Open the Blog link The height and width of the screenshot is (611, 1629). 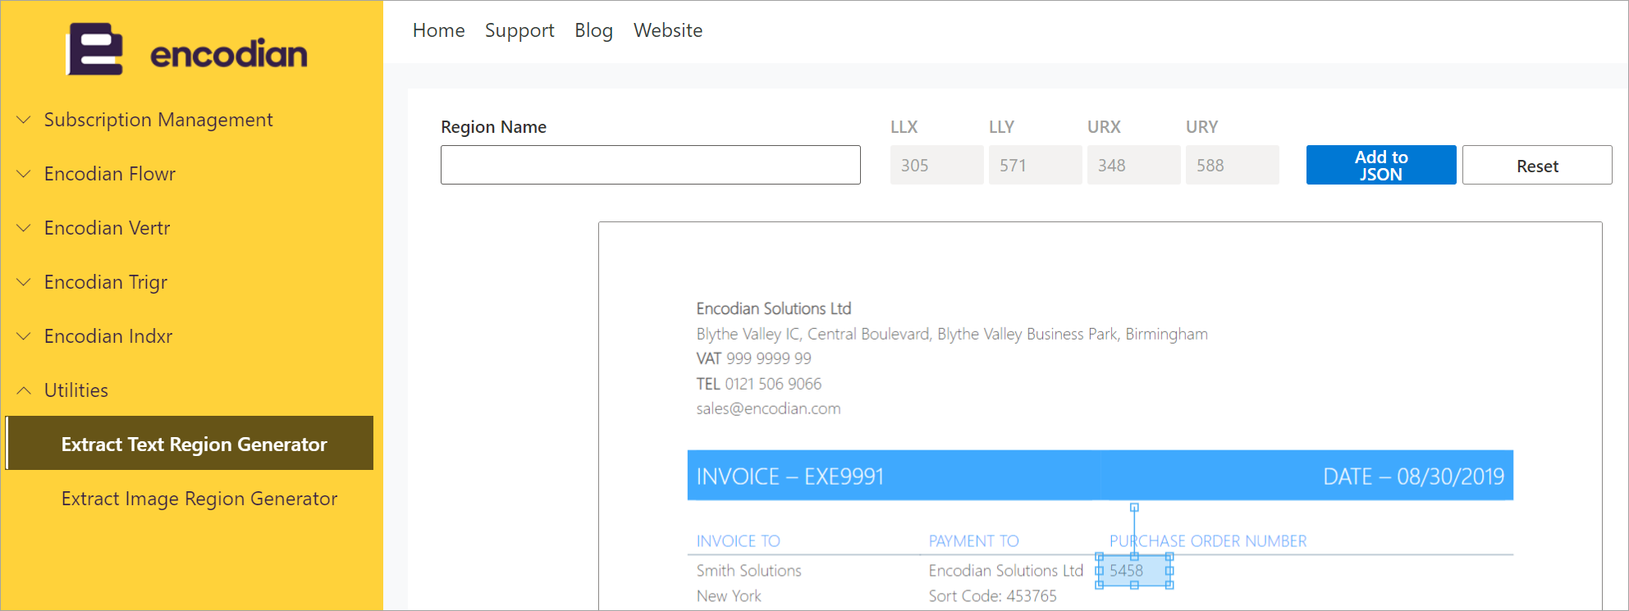coord(593,30)
